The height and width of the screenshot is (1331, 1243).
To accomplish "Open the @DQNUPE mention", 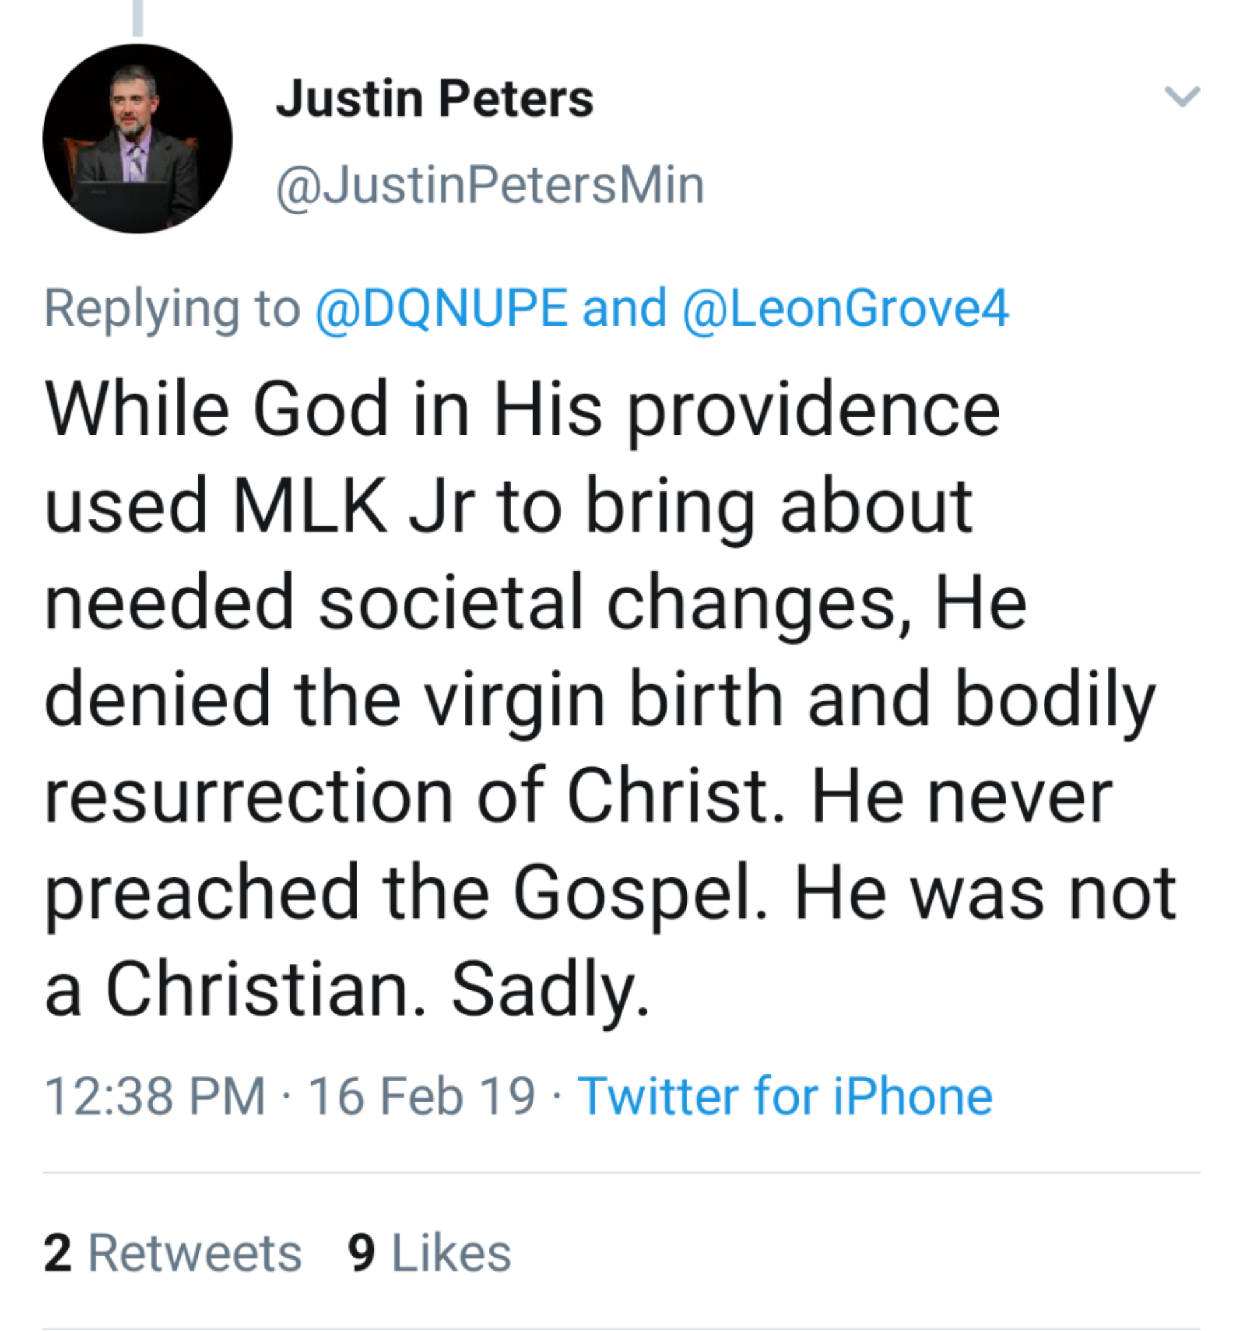I will click(442, 308).
